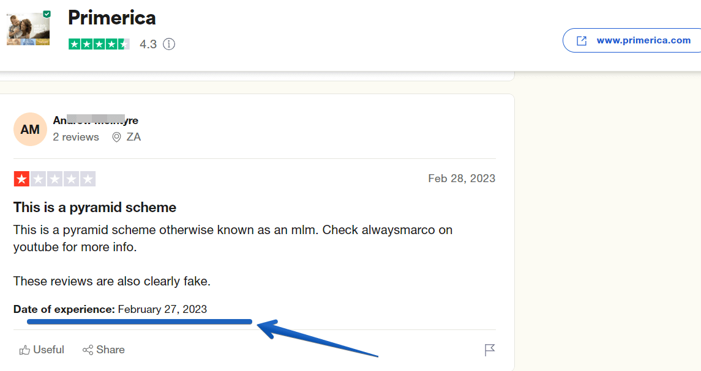Click the verified green checkmark badge on logo

(x=47, y=14)
